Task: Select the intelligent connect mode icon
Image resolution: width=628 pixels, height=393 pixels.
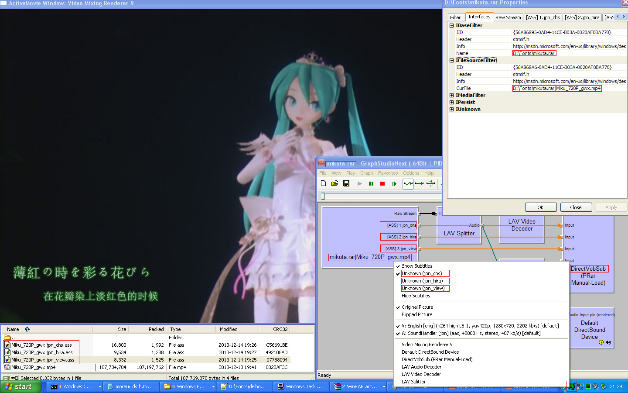Action: tap(408, 184)
